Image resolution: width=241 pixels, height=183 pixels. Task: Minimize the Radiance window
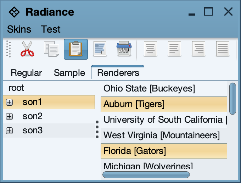coord(192,14)
